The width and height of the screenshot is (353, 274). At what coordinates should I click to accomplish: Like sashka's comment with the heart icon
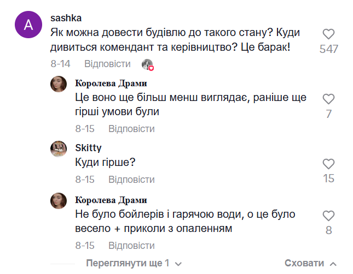(328, 34)
